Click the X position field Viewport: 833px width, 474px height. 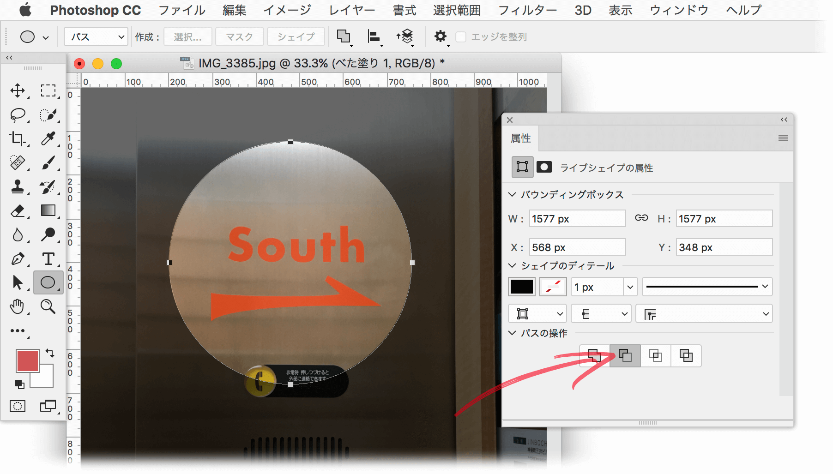(x=577, y=247)
